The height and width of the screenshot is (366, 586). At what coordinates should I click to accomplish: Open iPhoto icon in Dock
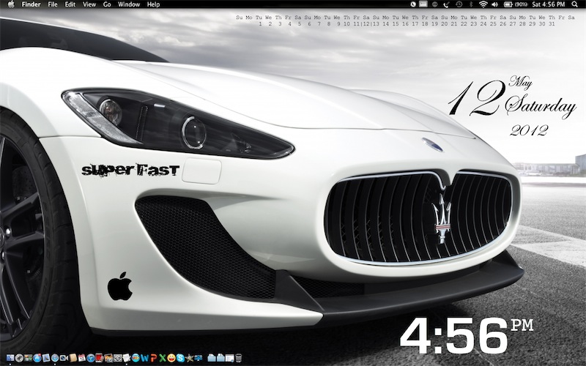108,358
